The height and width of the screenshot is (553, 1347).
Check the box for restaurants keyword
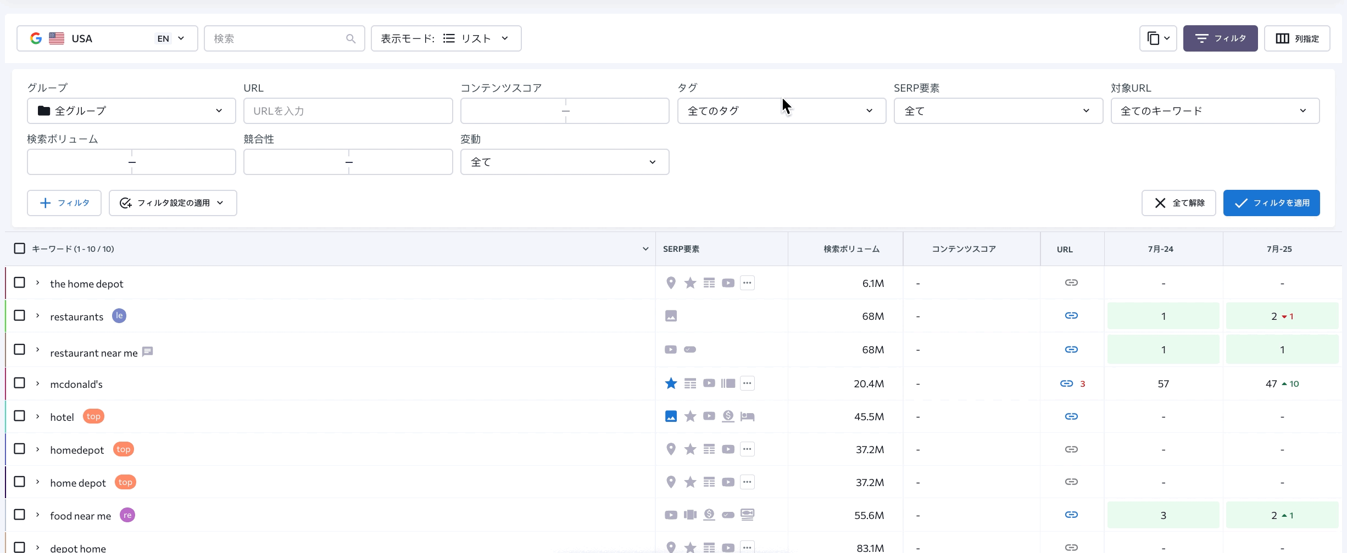click(x=20, y=315)
